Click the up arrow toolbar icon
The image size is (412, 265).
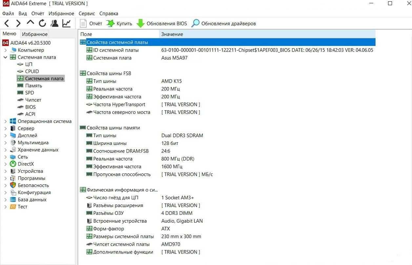30,23
